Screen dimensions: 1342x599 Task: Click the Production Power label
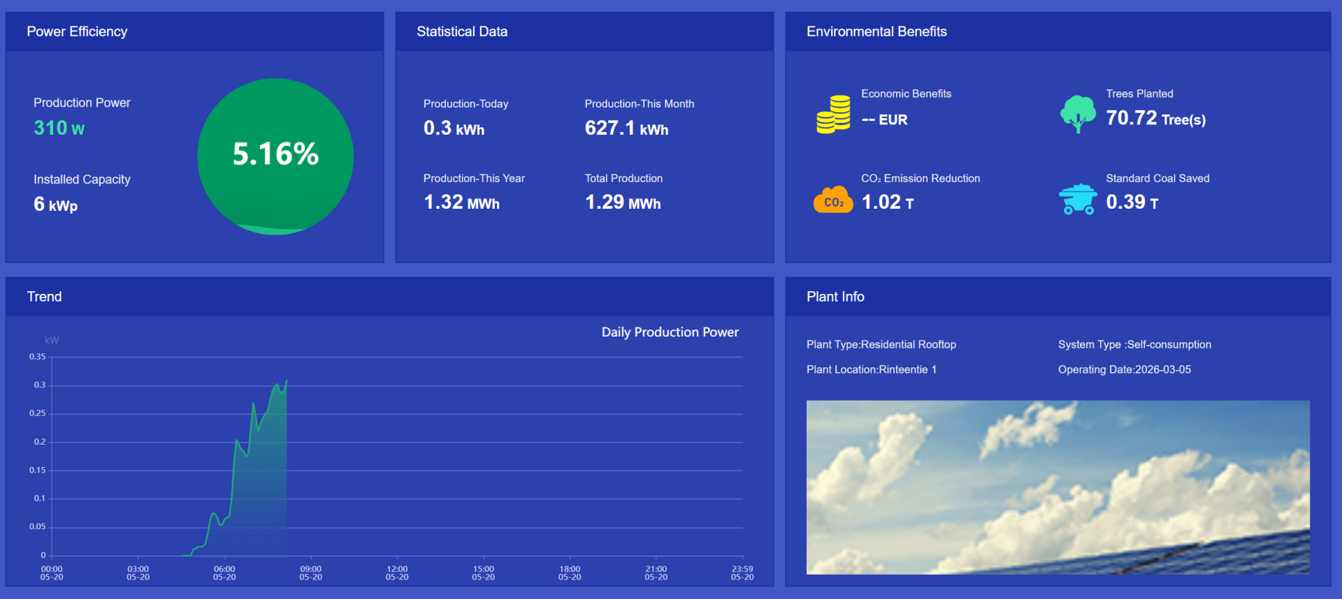[82, 103]
